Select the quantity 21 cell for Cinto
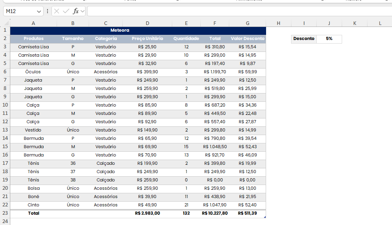Image resolution: width=392 pixels, height=225 pixels. pyautogui.click(x=186, y=205)
